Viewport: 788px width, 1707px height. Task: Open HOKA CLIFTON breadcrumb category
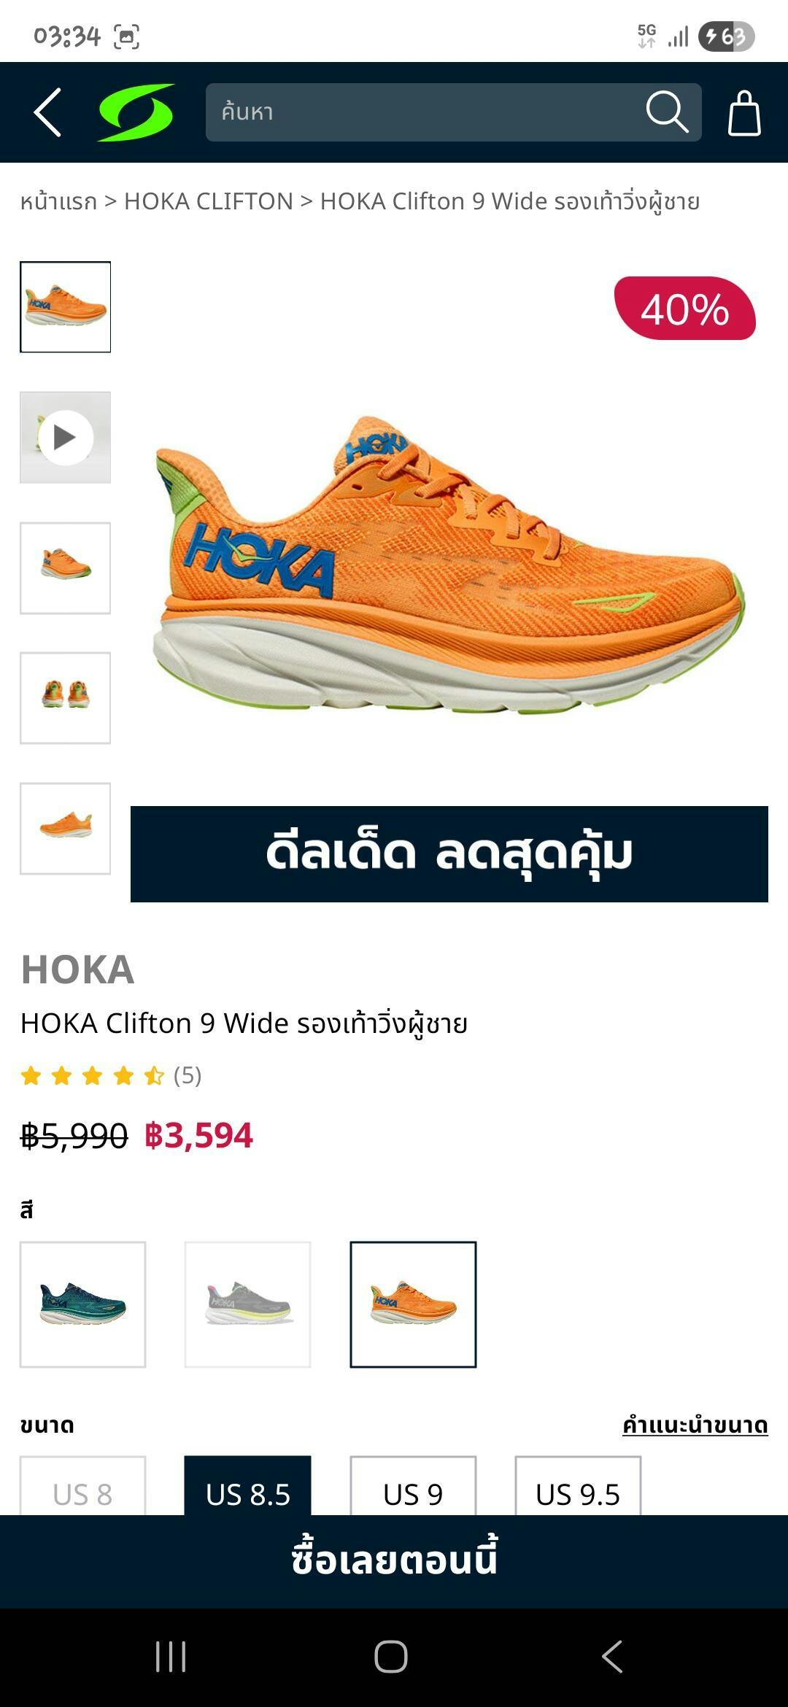(x=209, y=201)
